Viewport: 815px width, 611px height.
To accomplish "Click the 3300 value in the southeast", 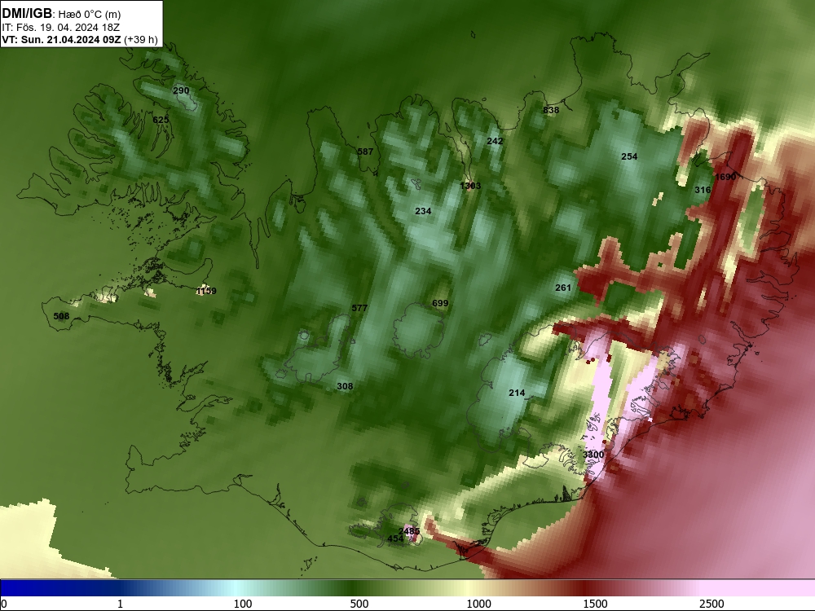I will (593, 455).
